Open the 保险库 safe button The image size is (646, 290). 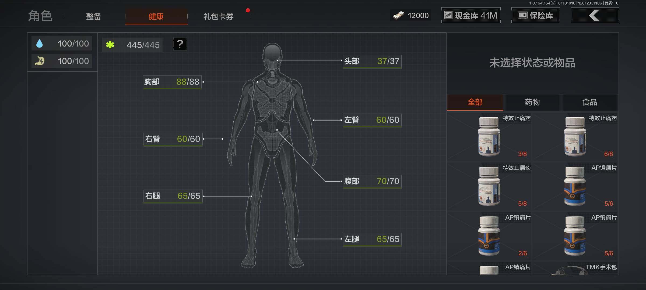[x=535, y=16]
